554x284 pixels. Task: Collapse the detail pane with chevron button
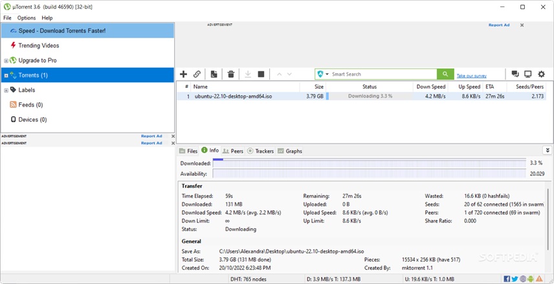(x=548, y=150)
